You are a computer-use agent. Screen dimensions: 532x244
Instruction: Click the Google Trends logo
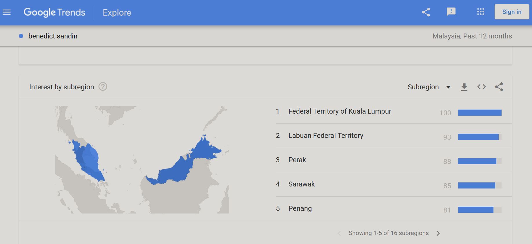point(54,12)
